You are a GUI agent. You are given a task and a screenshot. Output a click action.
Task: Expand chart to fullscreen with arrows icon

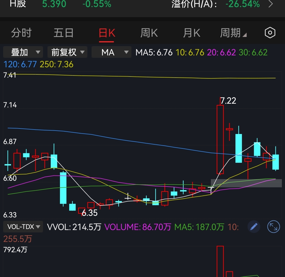coord(274,227)
